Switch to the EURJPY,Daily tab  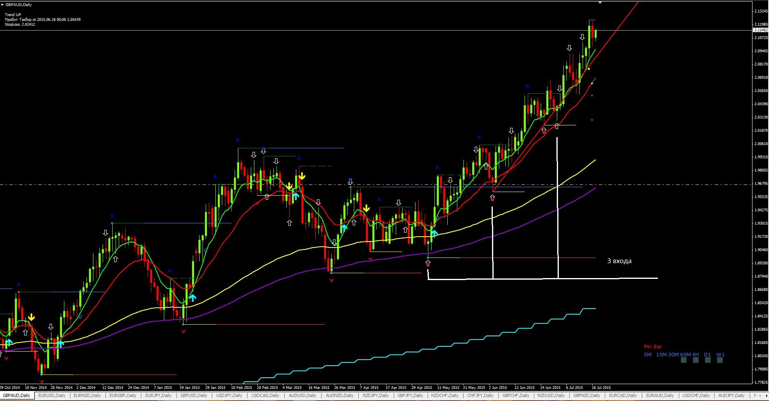pyautogui.click(x=158, y=396)
